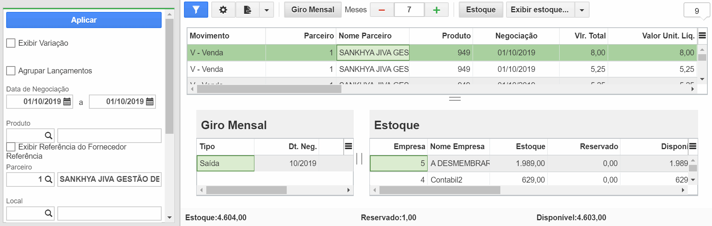712x226 pixels.
Task: Select the Giro Mensal toolbar tab
Action: click(x=313, y=10)
